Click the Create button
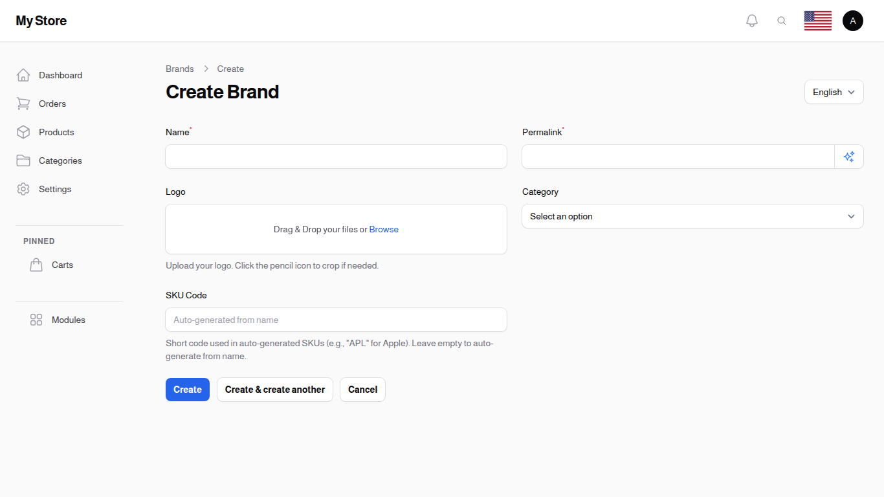This screenshot has width=884, height=497. (187, 390)
